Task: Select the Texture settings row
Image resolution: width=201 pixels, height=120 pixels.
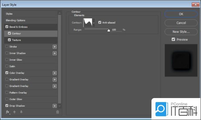Action: pos(31,40)
